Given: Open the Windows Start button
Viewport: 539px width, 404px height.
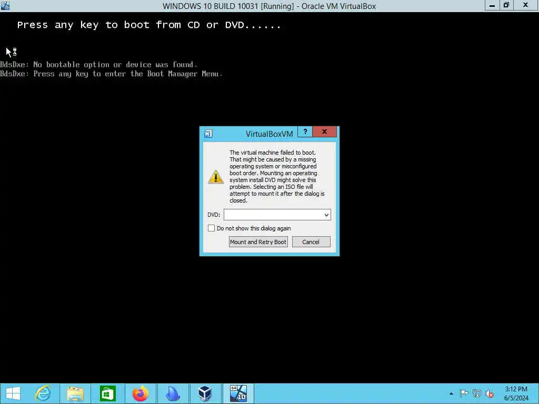Looking at the screenshot, I should 13,393.
